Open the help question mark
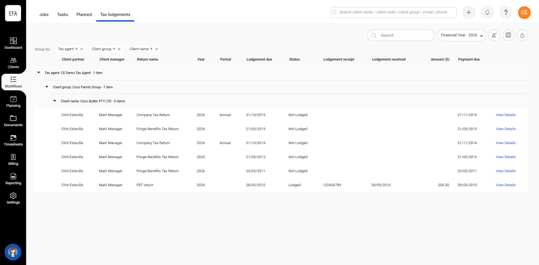 506,13
